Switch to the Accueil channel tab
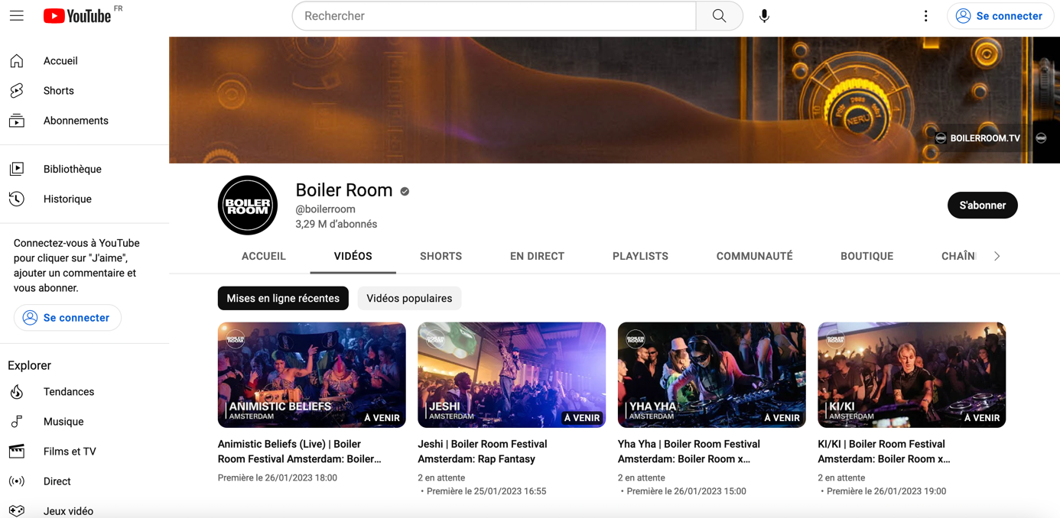The image size is (1060, 518). (264, 256)
